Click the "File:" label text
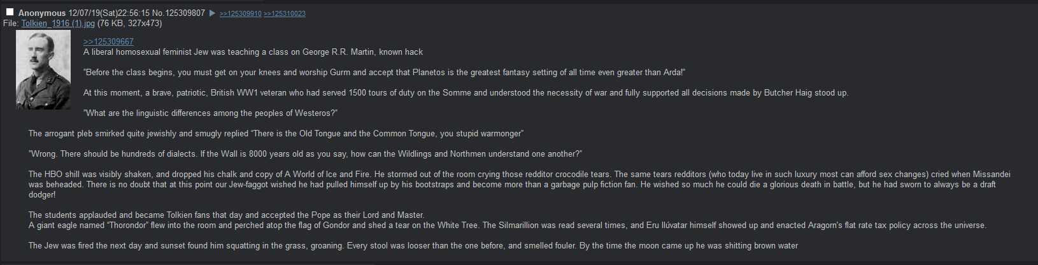 tap(11, 24)
